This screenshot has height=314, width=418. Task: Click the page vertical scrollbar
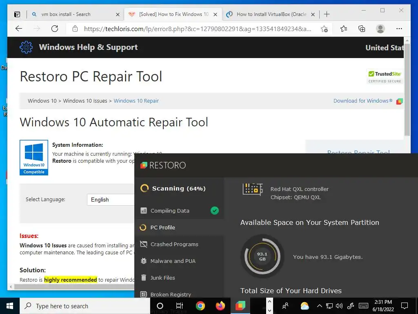[x=407, y=90]
